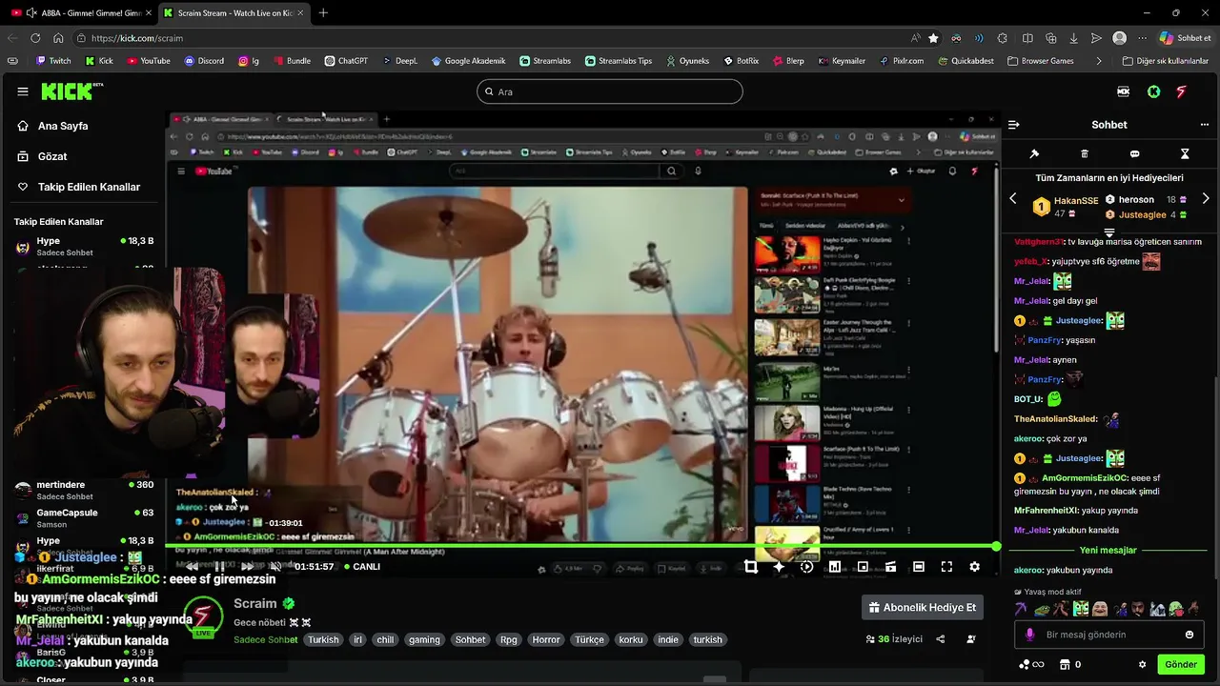
Task: Open Browser Games bookmarks folder
Action: click(x=1040, y=61)
